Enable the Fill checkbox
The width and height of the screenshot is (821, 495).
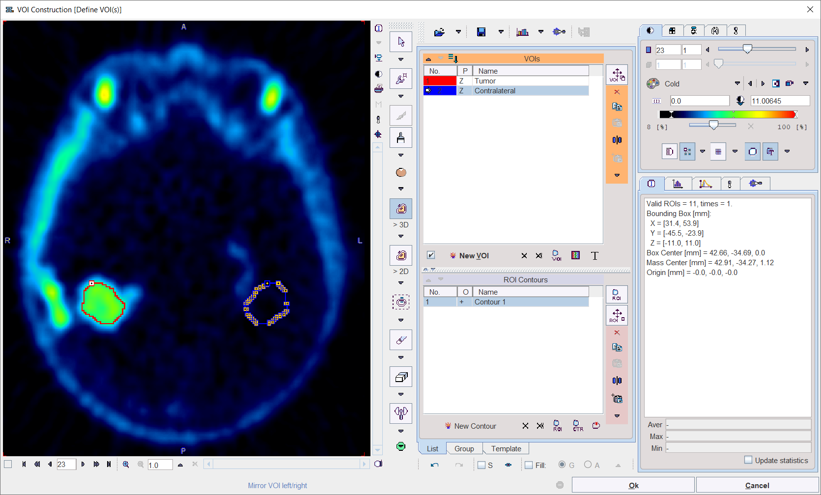click(x=529, y=465)
